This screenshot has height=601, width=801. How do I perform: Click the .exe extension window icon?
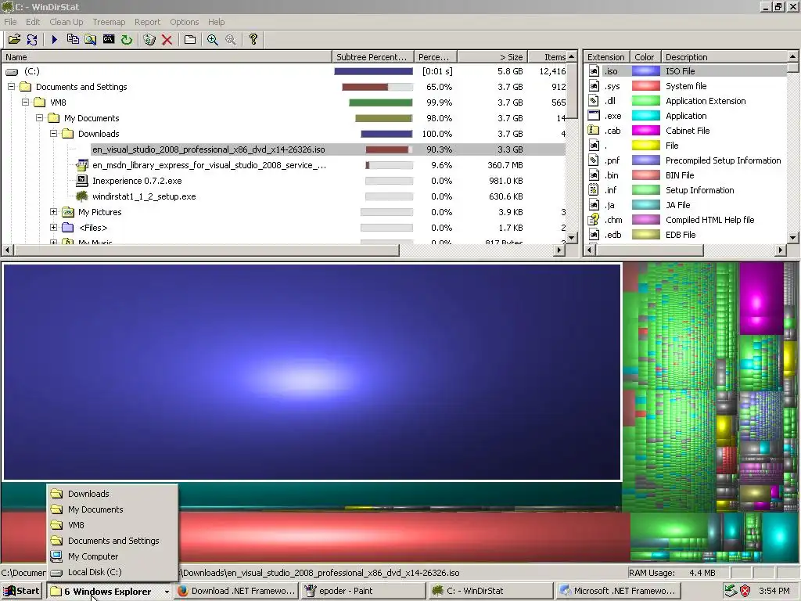[594, 116]
